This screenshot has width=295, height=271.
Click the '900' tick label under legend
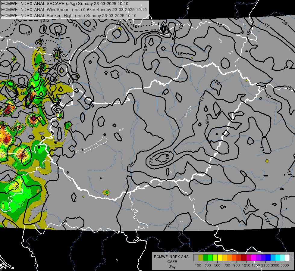point(237,265)
